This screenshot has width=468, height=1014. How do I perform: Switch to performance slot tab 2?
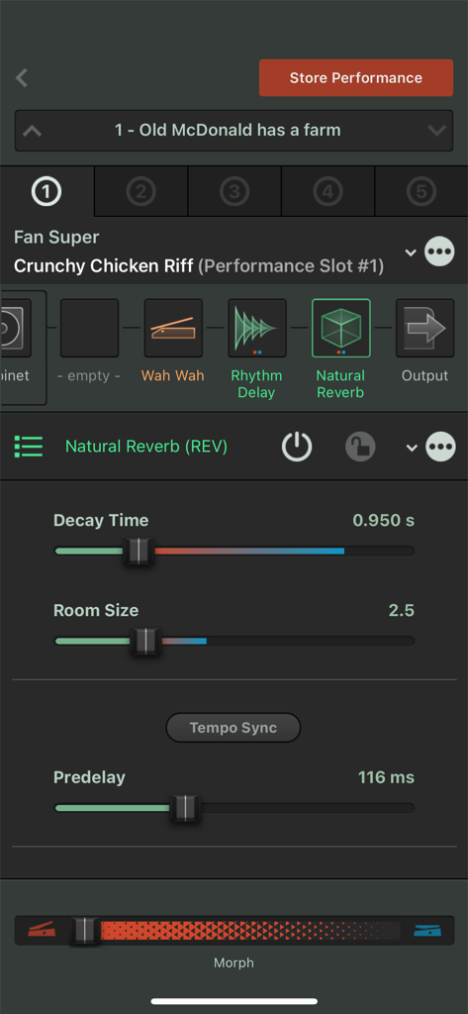point(140,191)
